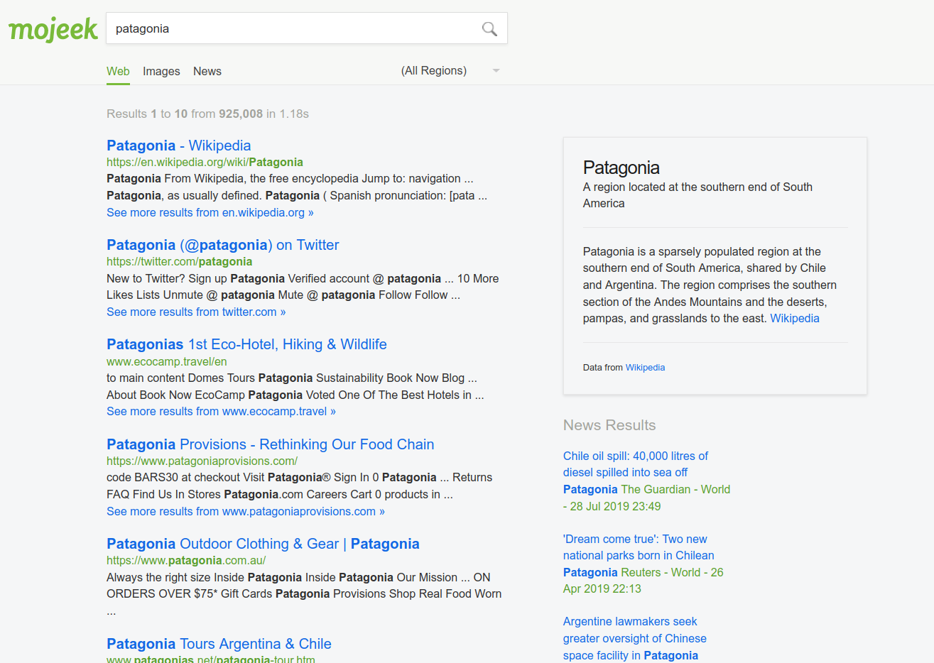Open the All Regions dropdown
934x663 pixels.
pyautogui.click(x=450, y=70)
